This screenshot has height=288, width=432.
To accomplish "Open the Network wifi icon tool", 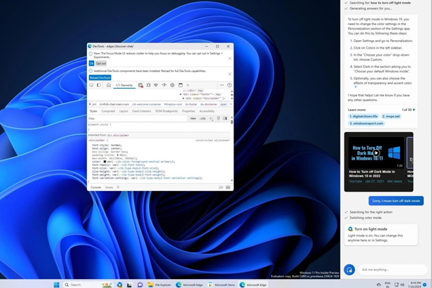I will [156, 85].
